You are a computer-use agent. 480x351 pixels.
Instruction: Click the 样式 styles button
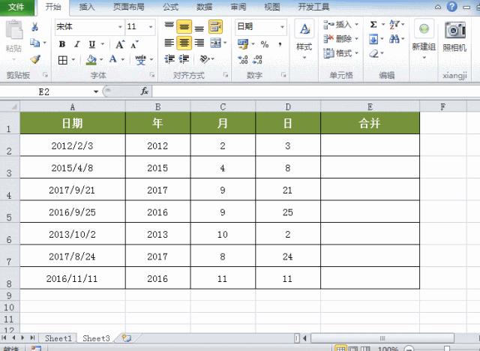tap(304, 39)
